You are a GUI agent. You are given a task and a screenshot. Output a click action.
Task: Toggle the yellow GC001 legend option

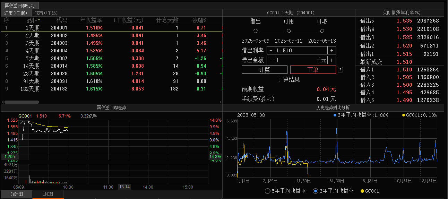[x=370, y=191]
